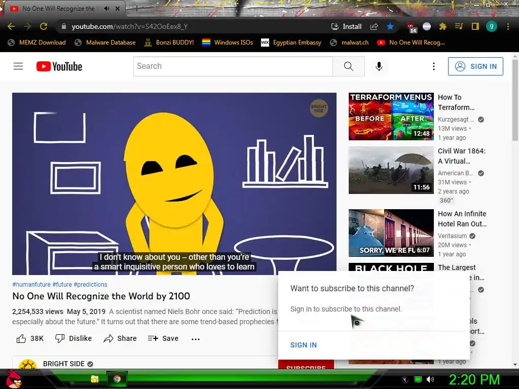Screen dimensions: 519x389
Task: Click the #humanfuture hashtag link
Action: (x=31, y=285)
